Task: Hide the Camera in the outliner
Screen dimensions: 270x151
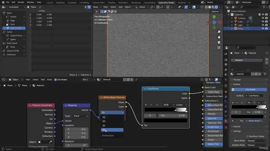Action: point(263,18)
